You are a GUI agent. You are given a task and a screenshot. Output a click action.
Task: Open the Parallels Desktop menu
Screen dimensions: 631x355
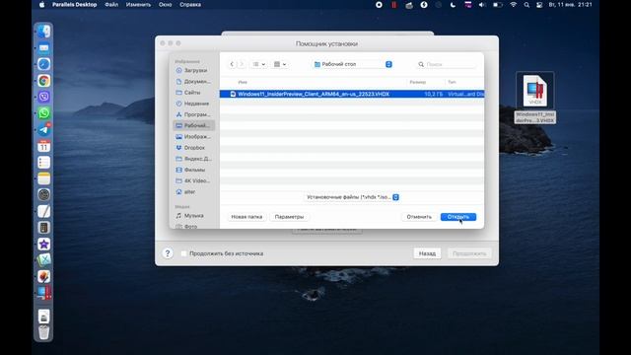tap(75, 5)
